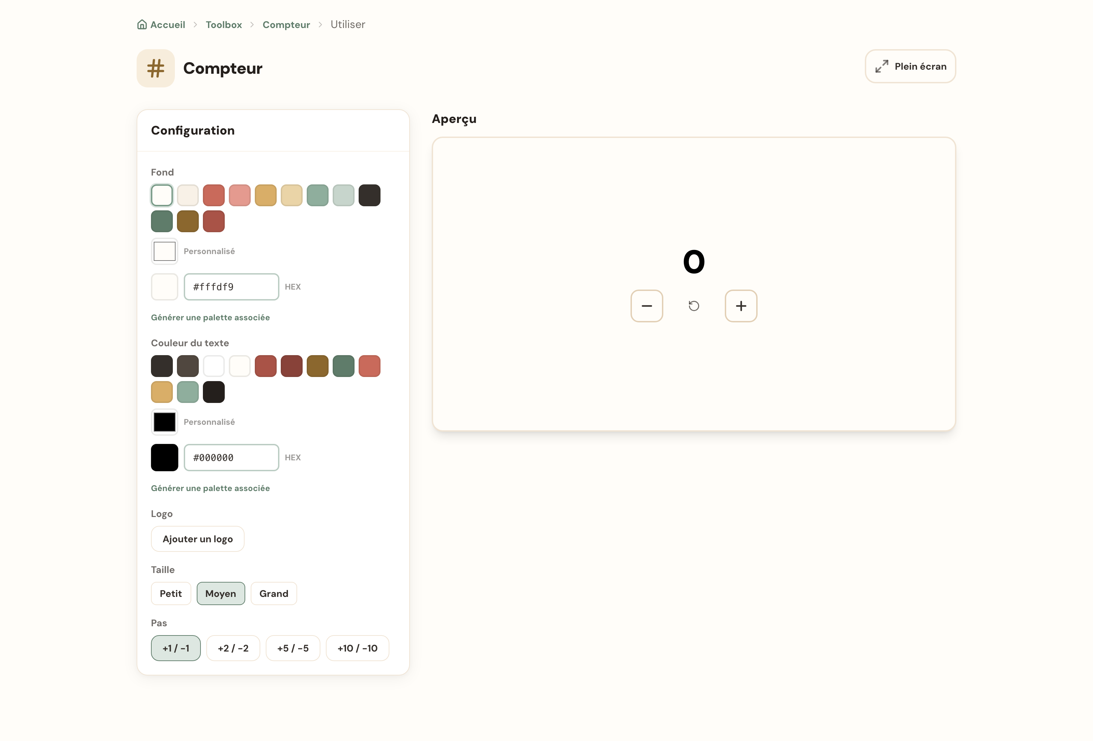
Task: Click the hash icon beside Compteur title
Action: pos(156,68)
